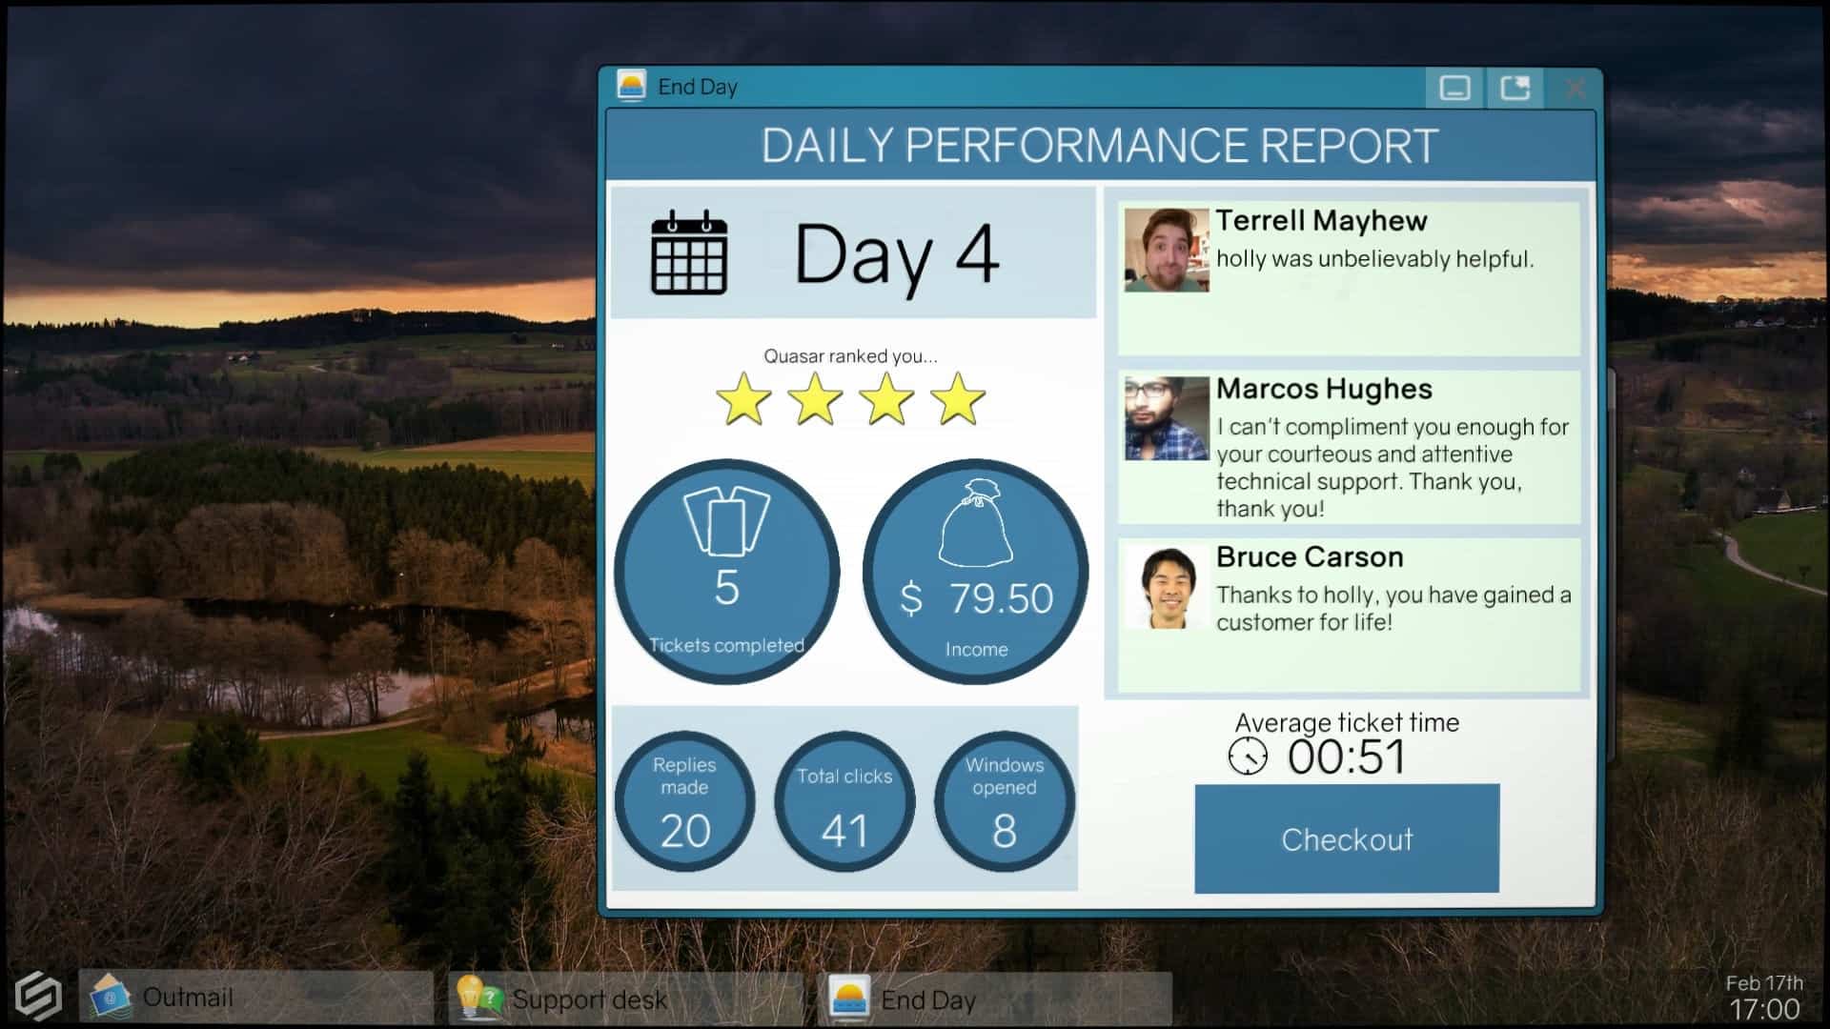This screenshot has height=1029, width=1830.
Task: Click 'customer for life!' review text
Action: click(x=1304, y=622)
